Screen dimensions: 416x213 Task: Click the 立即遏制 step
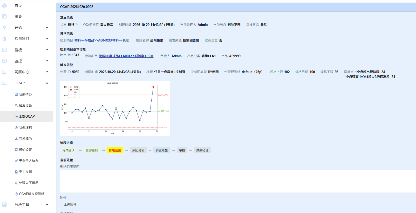92,150
